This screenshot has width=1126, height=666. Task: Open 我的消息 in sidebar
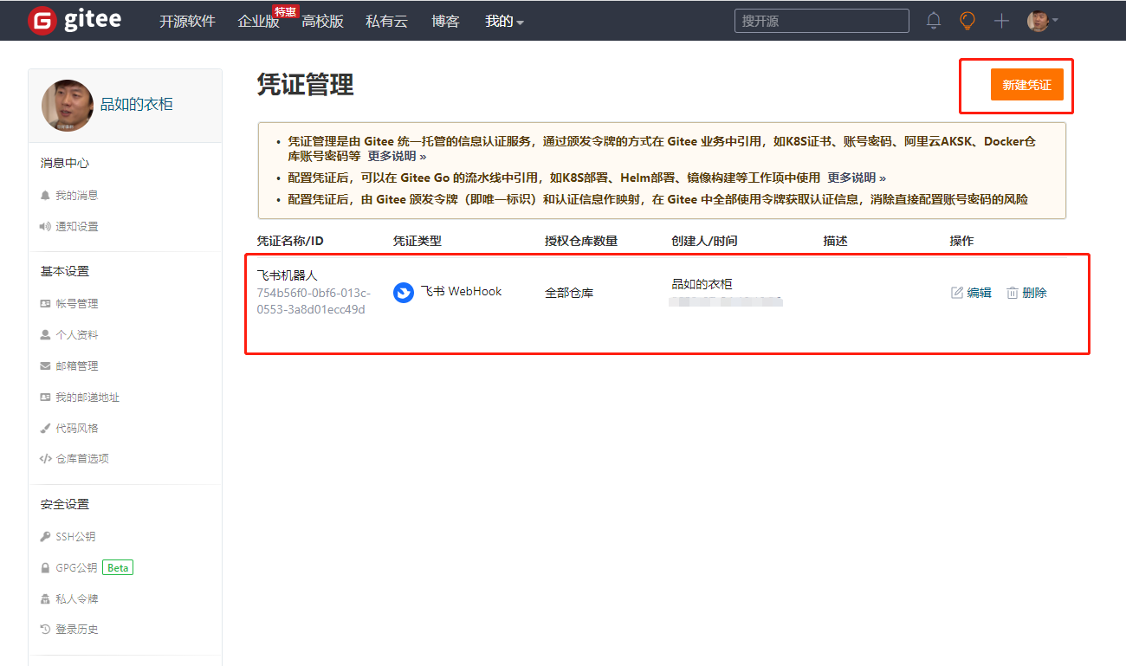click(x=77, y=196)
